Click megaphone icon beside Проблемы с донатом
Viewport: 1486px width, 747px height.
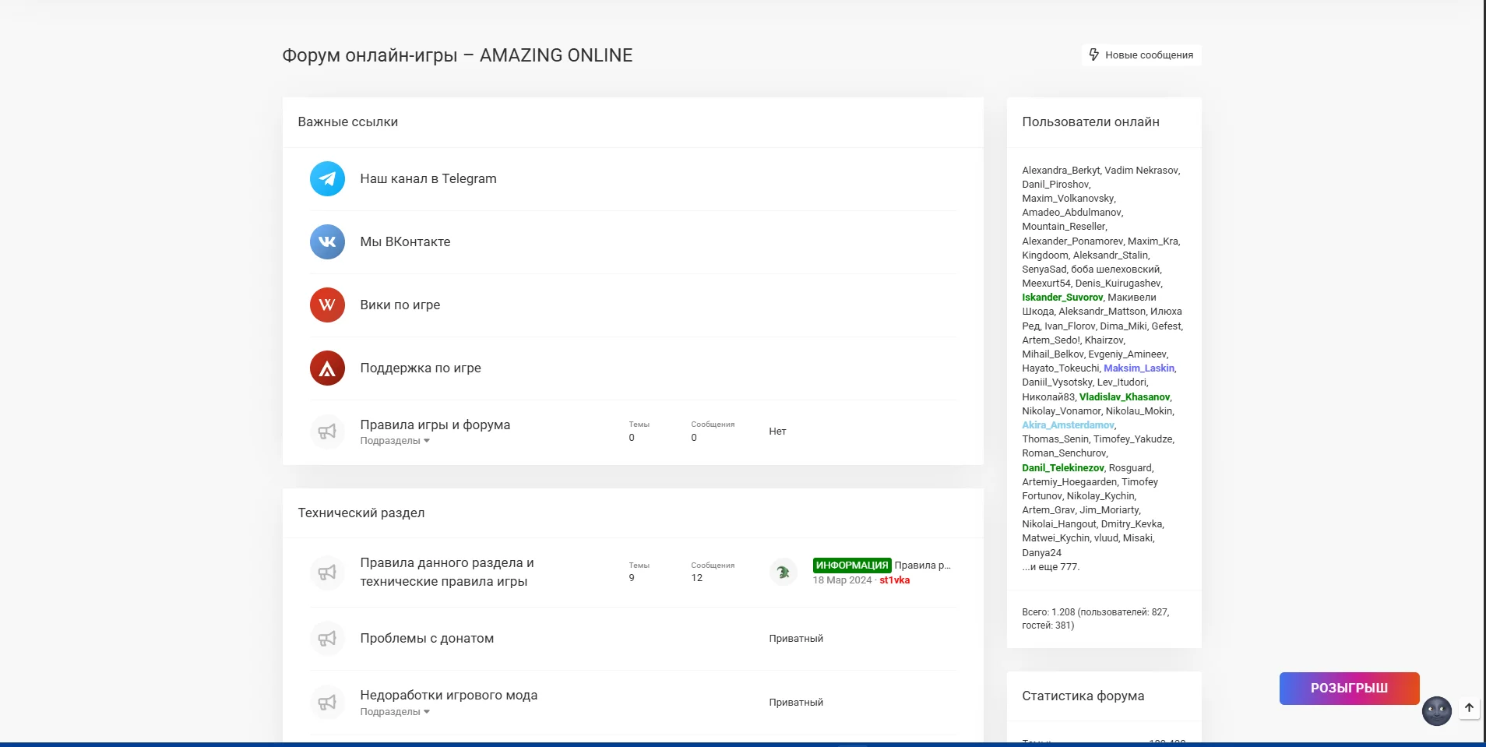[327, 639]
